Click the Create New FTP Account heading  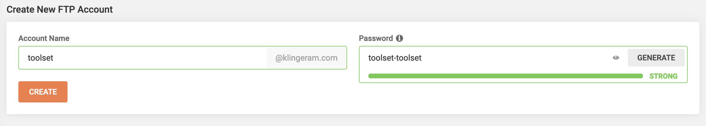pyautogui.click(x=60, y=9)
